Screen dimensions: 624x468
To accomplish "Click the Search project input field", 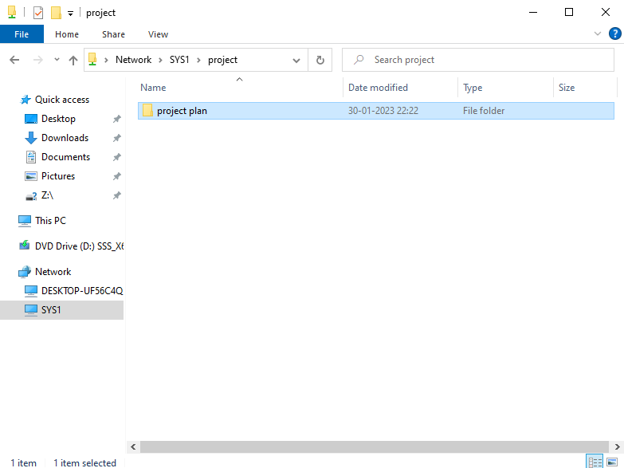I will [477, 60].
